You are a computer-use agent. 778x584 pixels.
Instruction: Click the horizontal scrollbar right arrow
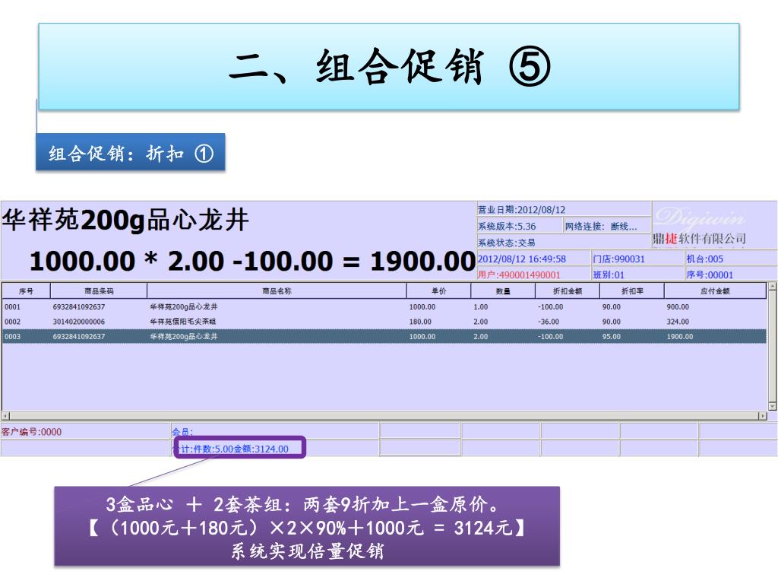pyautogui.click(x=763, y=416)
